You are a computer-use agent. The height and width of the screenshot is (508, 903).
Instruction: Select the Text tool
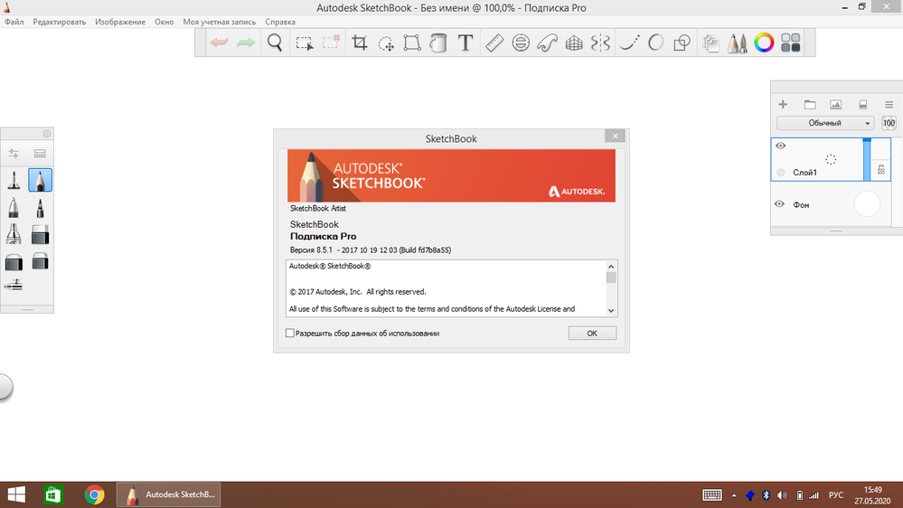pyautogui.click(x=466, y=42)
